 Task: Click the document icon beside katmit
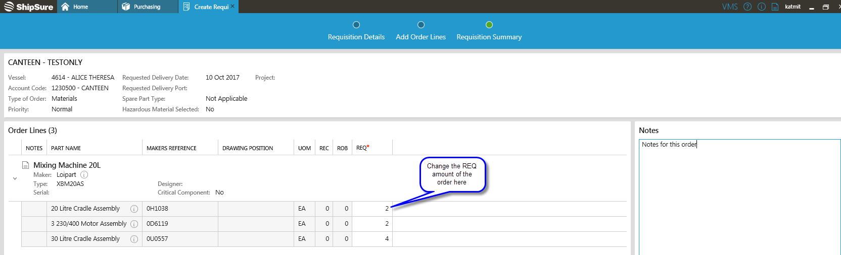coord(775,7)
